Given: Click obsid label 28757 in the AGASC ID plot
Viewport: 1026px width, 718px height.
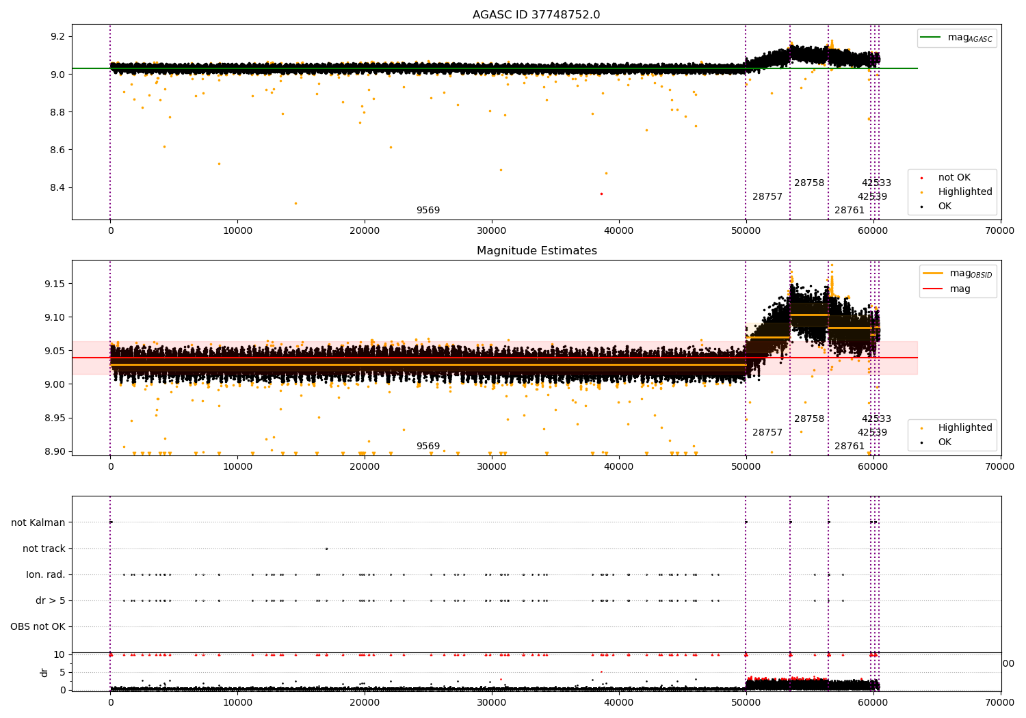Looking at the screenshot, I should pos(767,197).
